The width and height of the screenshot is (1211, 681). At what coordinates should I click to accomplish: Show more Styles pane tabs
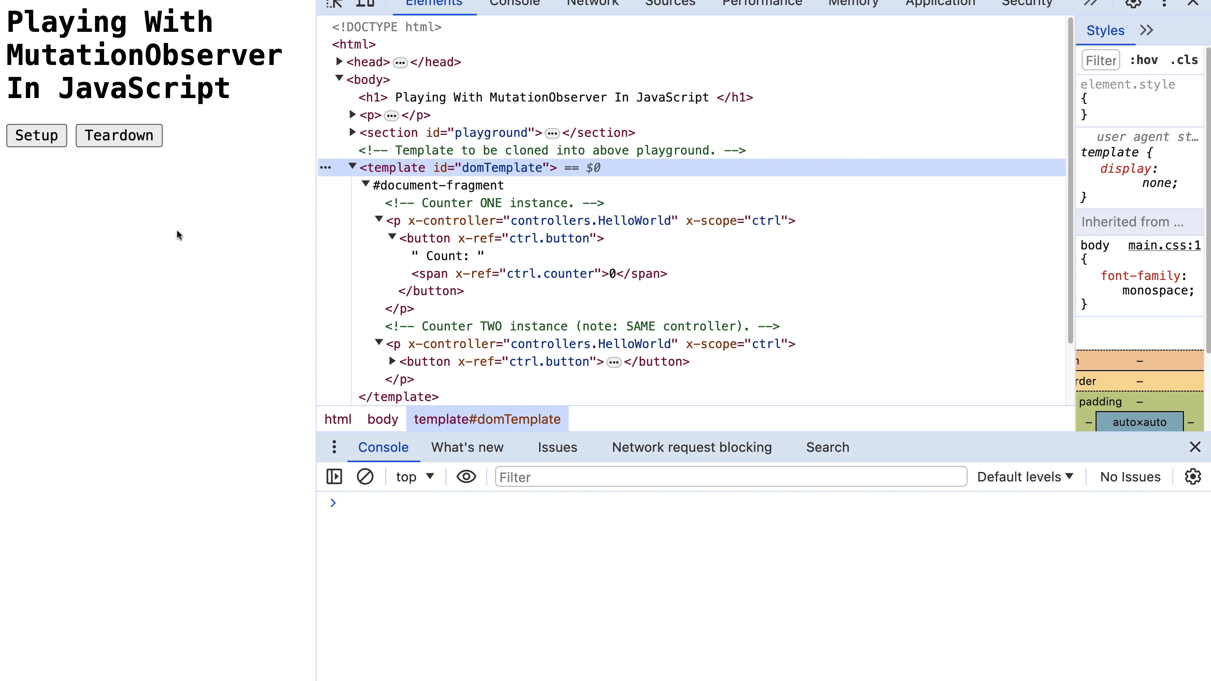point(1147,31)
